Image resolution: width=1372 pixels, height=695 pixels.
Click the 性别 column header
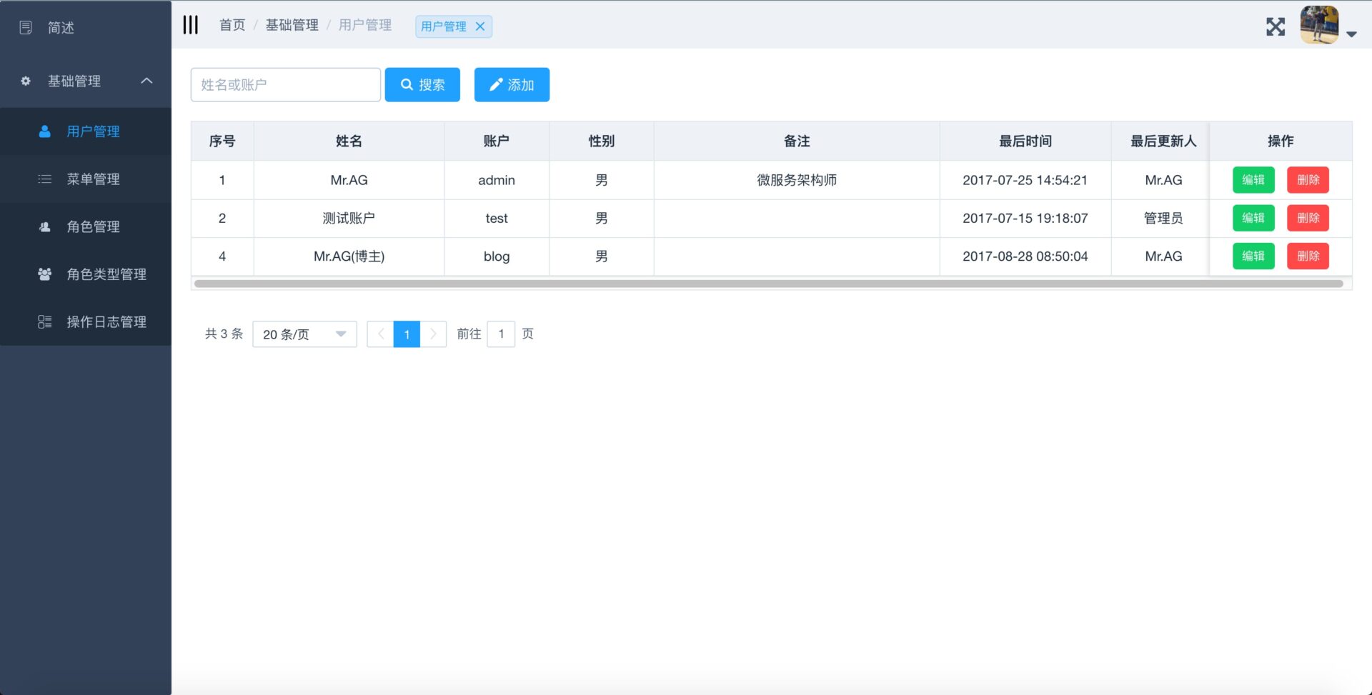(x=601, y=141)
